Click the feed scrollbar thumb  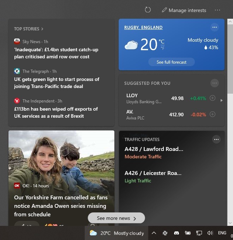[230, 59]
